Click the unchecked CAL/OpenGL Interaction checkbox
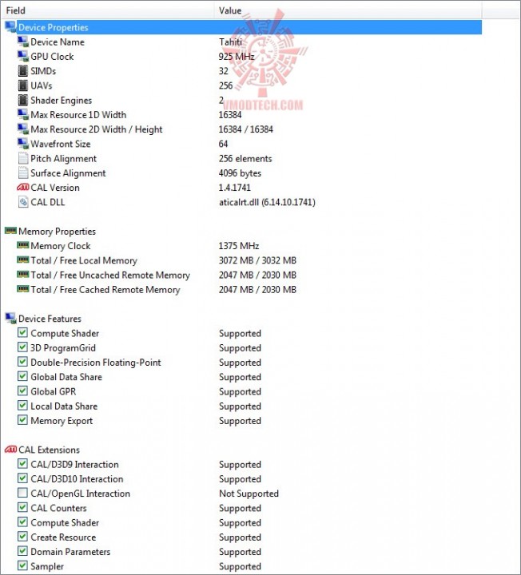 [x=22, y=493]
